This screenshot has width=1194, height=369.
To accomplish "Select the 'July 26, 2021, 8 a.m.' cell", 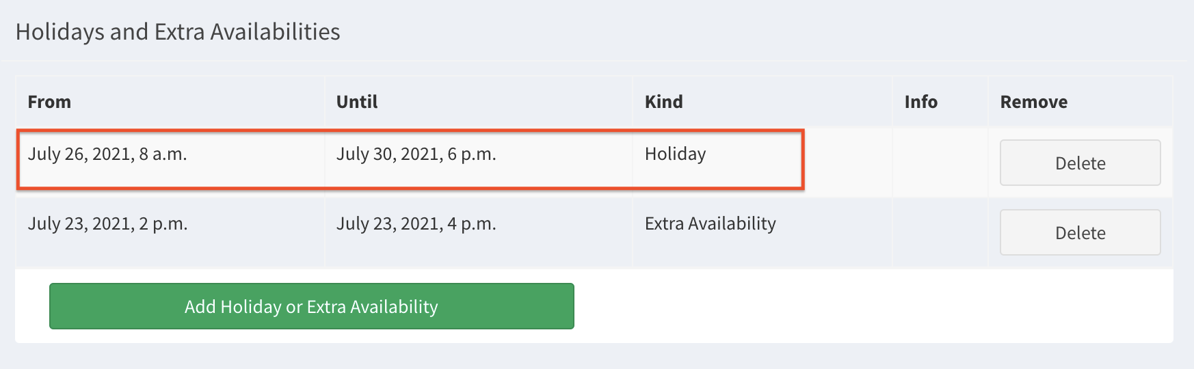I will pos(107,154).
